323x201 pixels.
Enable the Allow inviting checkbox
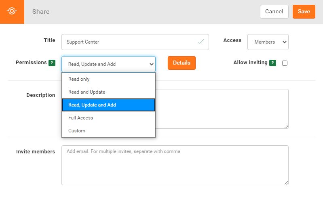coord(285,63)
